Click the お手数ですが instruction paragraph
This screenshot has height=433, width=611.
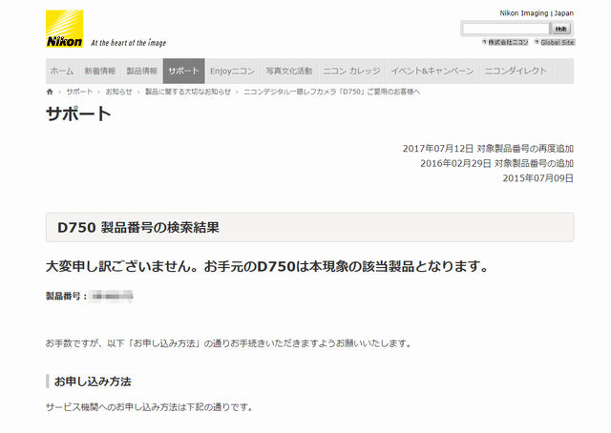228,343
